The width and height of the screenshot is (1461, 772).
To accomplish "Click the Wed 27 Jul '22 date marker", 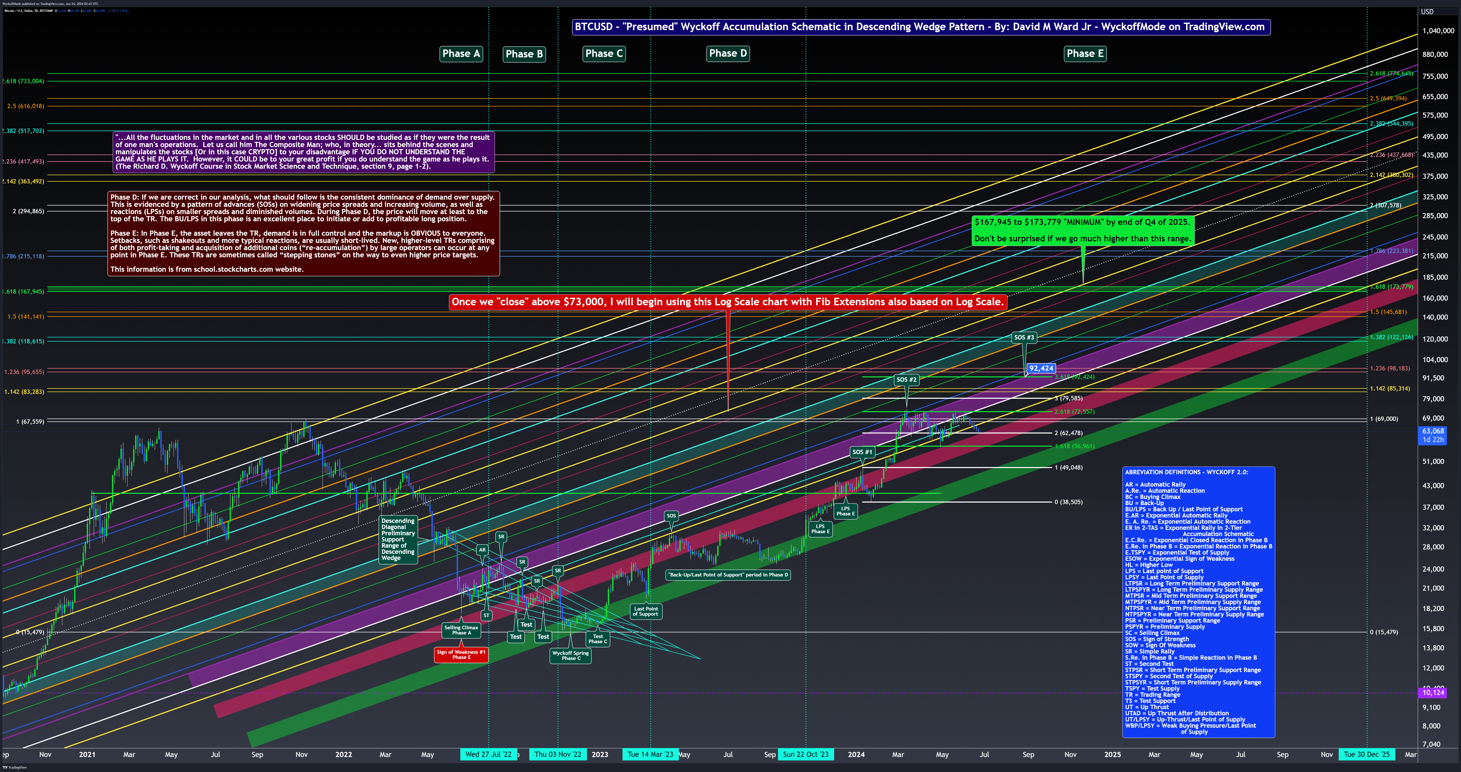I will tap(488, 754).
